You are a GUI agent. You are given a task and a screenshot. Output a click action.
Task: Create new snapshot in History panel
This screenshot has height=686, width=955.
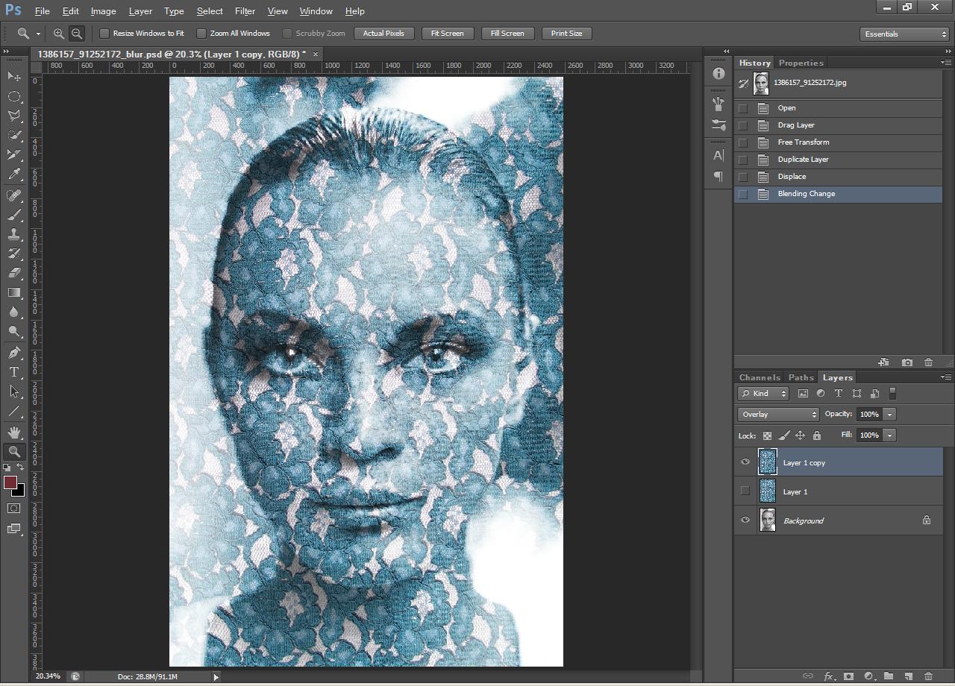pos(907,362)
